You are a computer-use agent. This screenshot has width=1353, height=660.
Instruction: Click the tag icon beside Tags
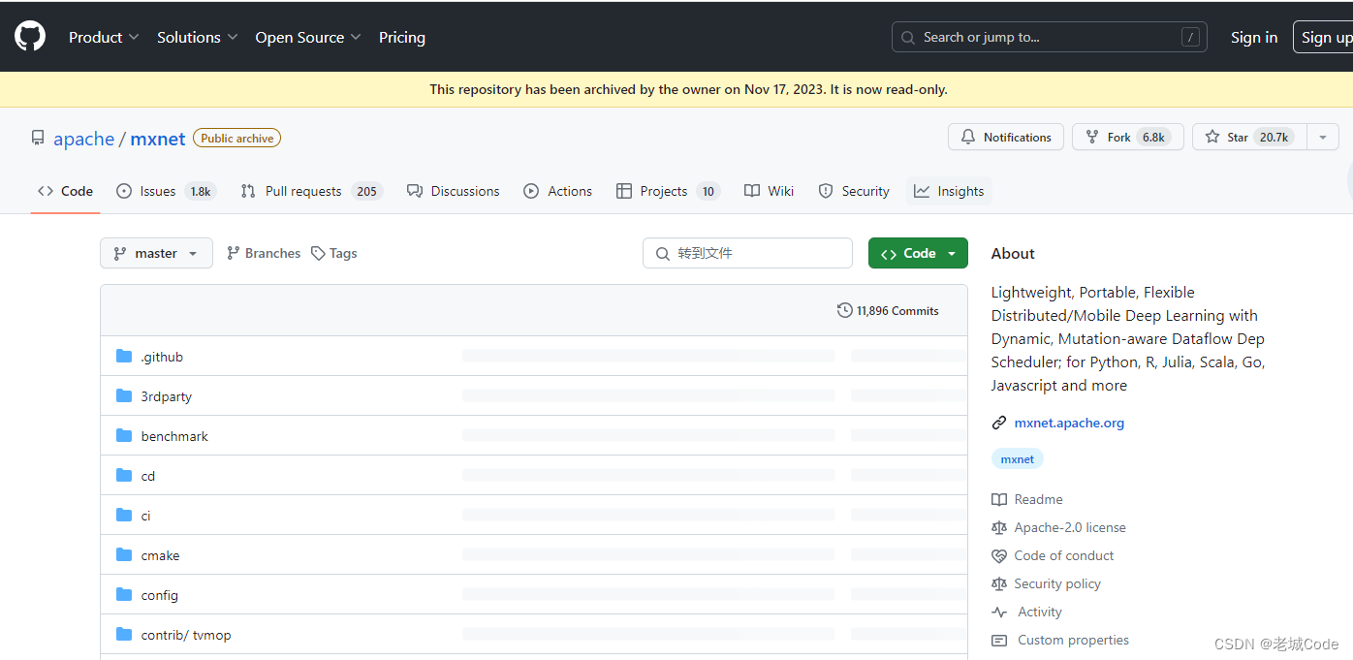pos(318,253)
